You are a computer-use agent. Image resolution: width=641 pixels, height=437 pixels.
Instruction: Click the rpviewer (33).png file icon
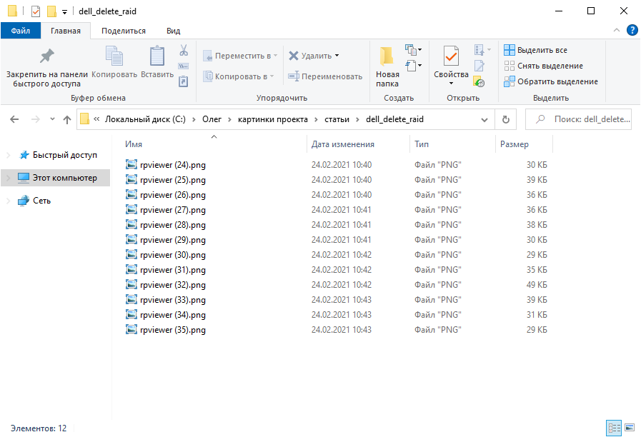pos(131,300)
